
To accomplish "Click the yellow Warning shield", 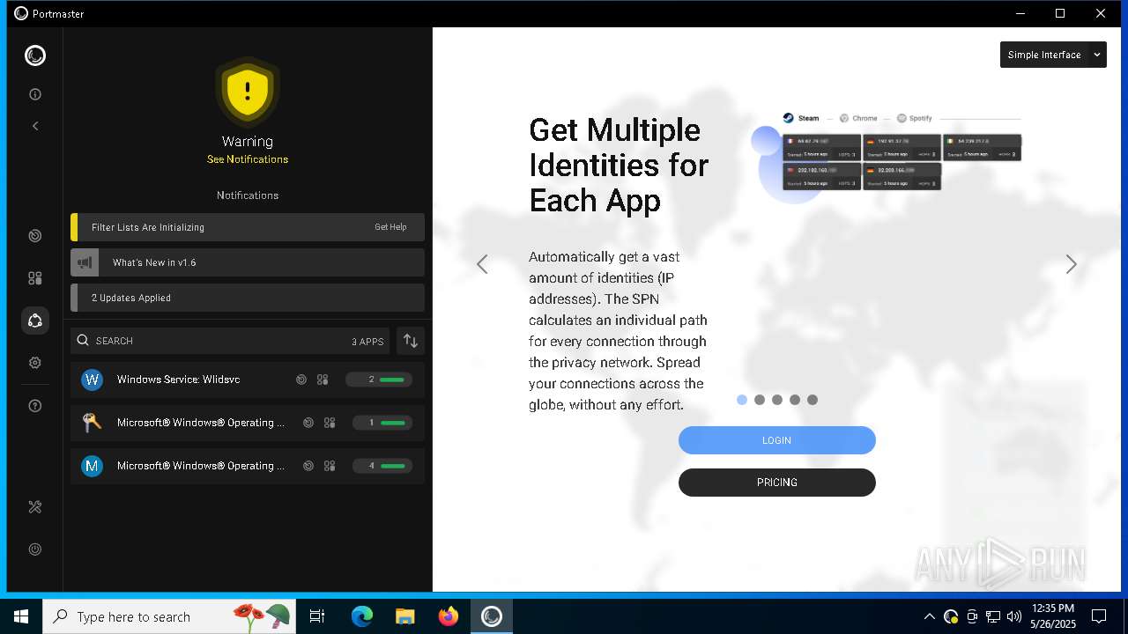I will pyautogui.click(x=248, y=92).
